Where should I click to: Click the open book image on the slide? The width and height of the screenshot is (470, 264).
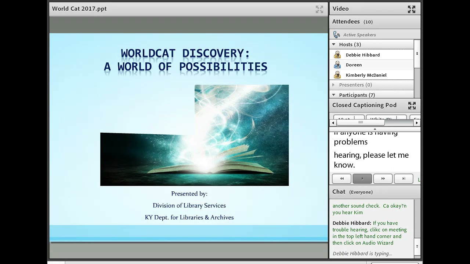[x=195, y=135]
